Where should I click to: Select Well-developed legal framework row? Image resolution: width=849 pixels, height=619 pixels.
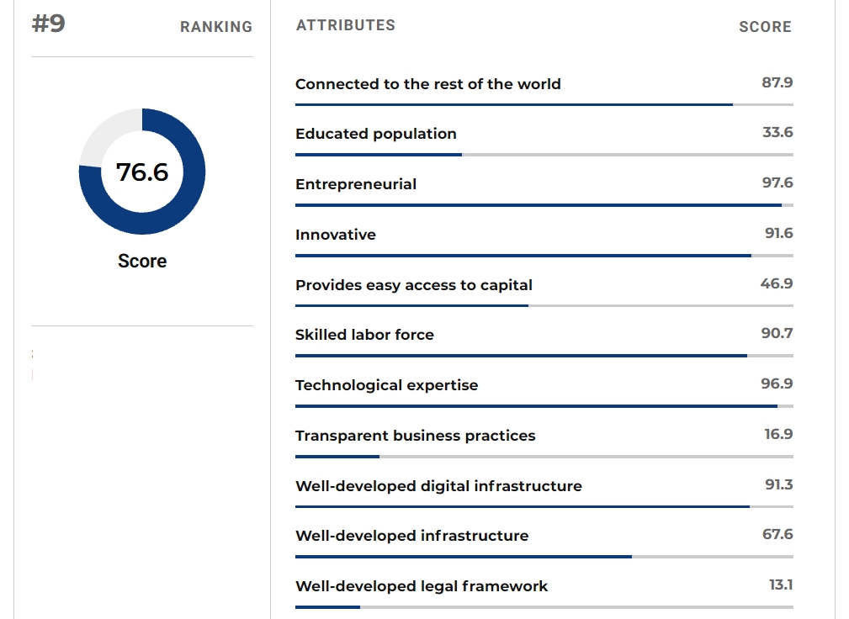click(544, 593)
